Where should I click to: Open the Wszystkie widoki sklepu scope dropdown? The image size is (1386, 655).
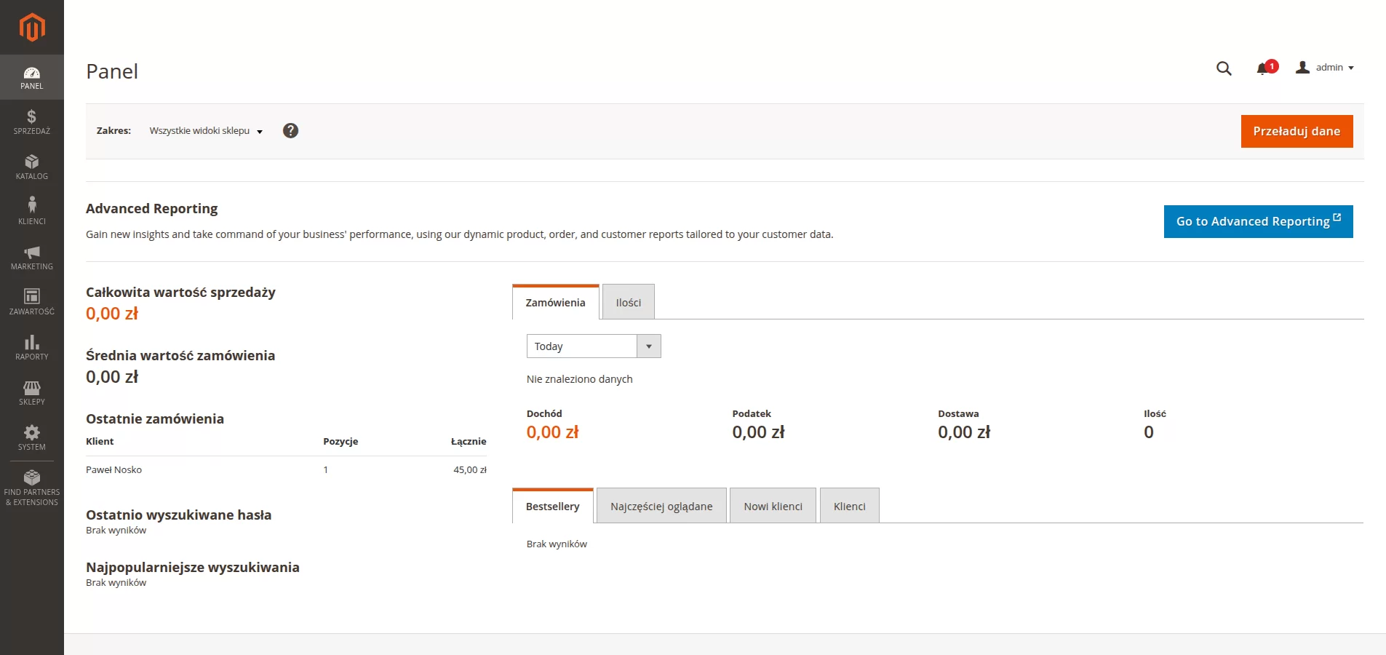[206, 131]
